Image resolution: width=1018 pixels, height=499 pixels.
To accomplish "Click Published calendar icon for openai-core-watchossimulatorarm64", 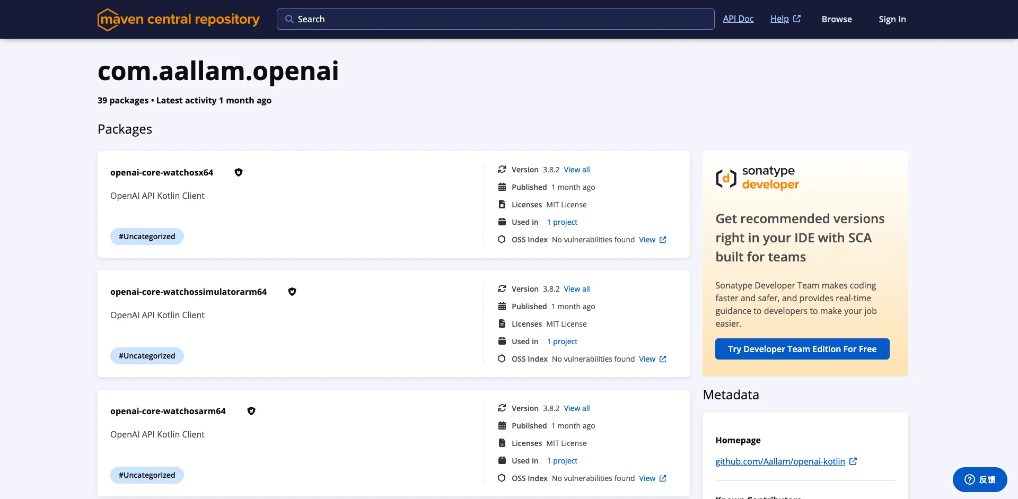I will coord(502,307).
